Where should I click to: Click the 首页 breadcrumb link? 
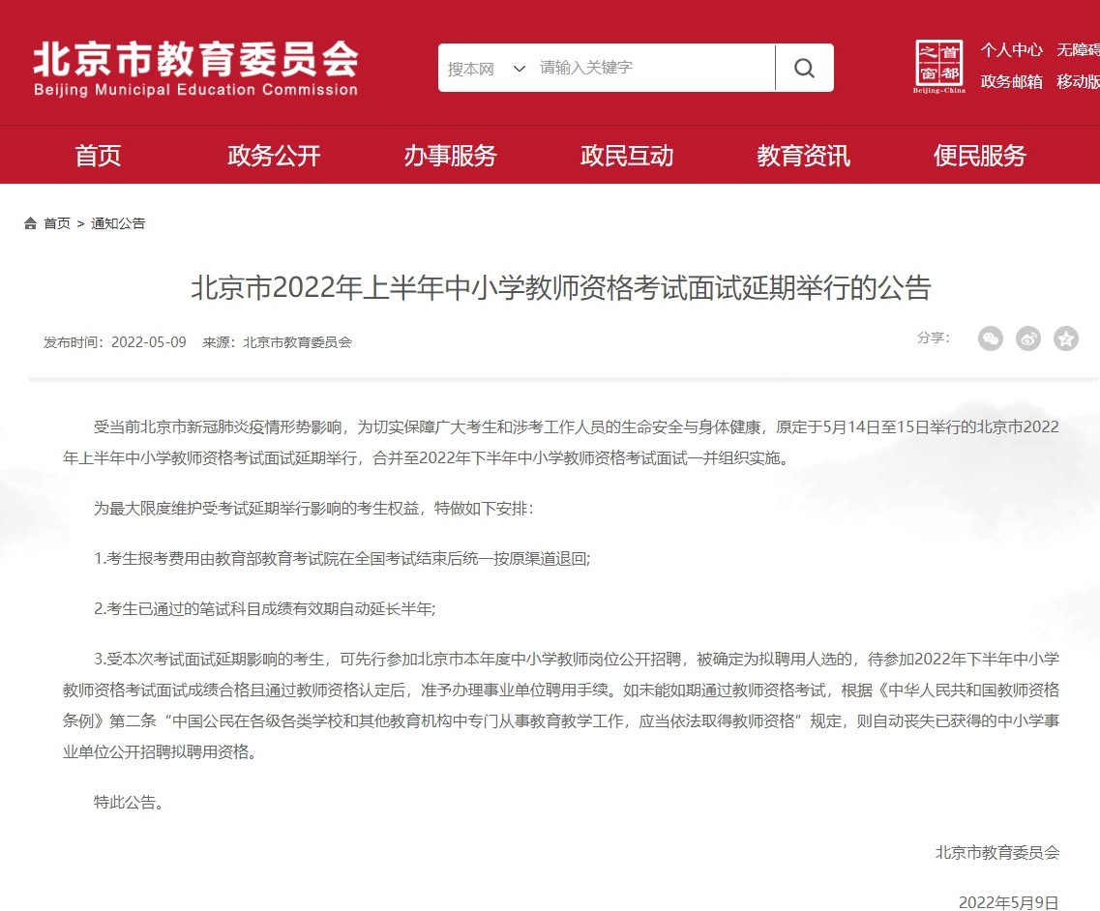[57, 223]
